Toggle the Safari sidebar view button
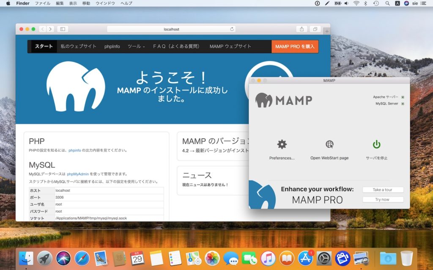 point(62,29)
